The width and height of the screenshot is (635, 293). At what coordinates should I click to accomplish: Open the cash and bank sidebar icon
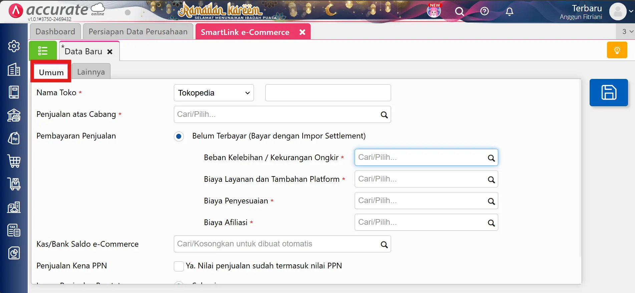14,115
